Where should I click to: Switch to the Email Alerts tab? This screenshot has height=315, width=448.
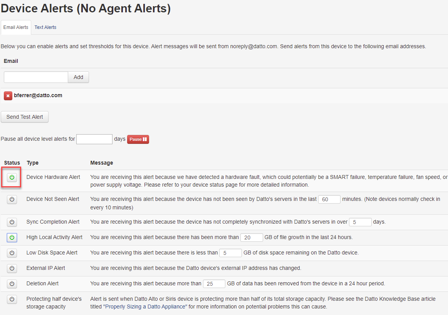point(16,27)
